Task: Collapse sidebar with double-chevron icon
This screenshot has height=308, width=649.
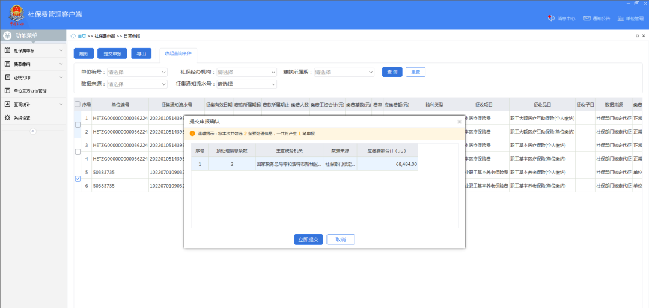Action: pyautogui.click(x=33, y=131)
